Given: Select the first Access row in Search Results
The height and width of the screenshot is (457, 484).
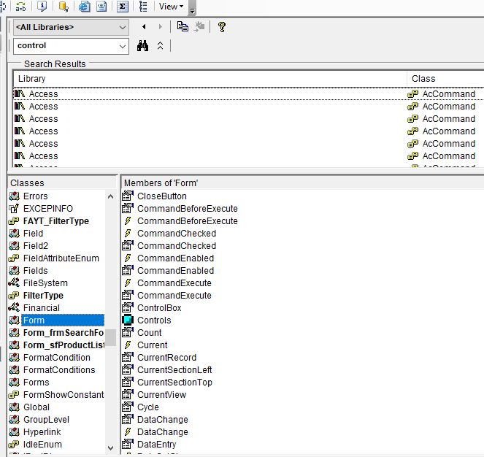Looking at the screenshot, I should 248,94.
